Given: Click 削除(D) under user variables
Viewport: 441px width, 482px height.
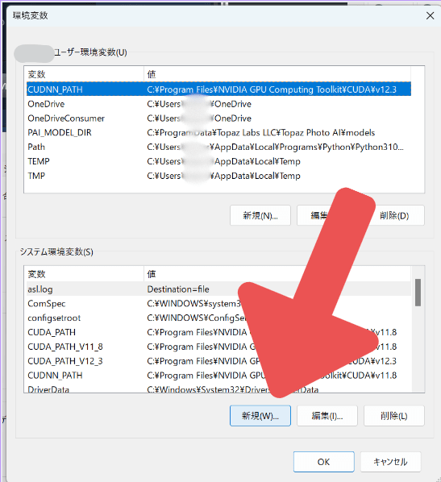Looking at the screenshot, I should point(394,215).
